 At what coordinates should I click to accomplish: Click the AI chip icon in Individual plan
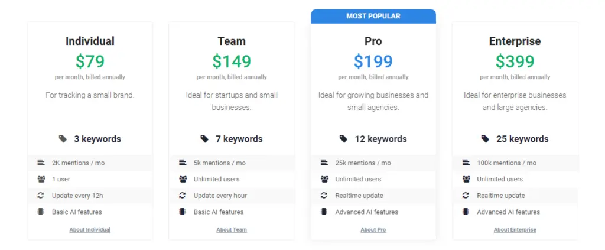[x=41, y=212]
